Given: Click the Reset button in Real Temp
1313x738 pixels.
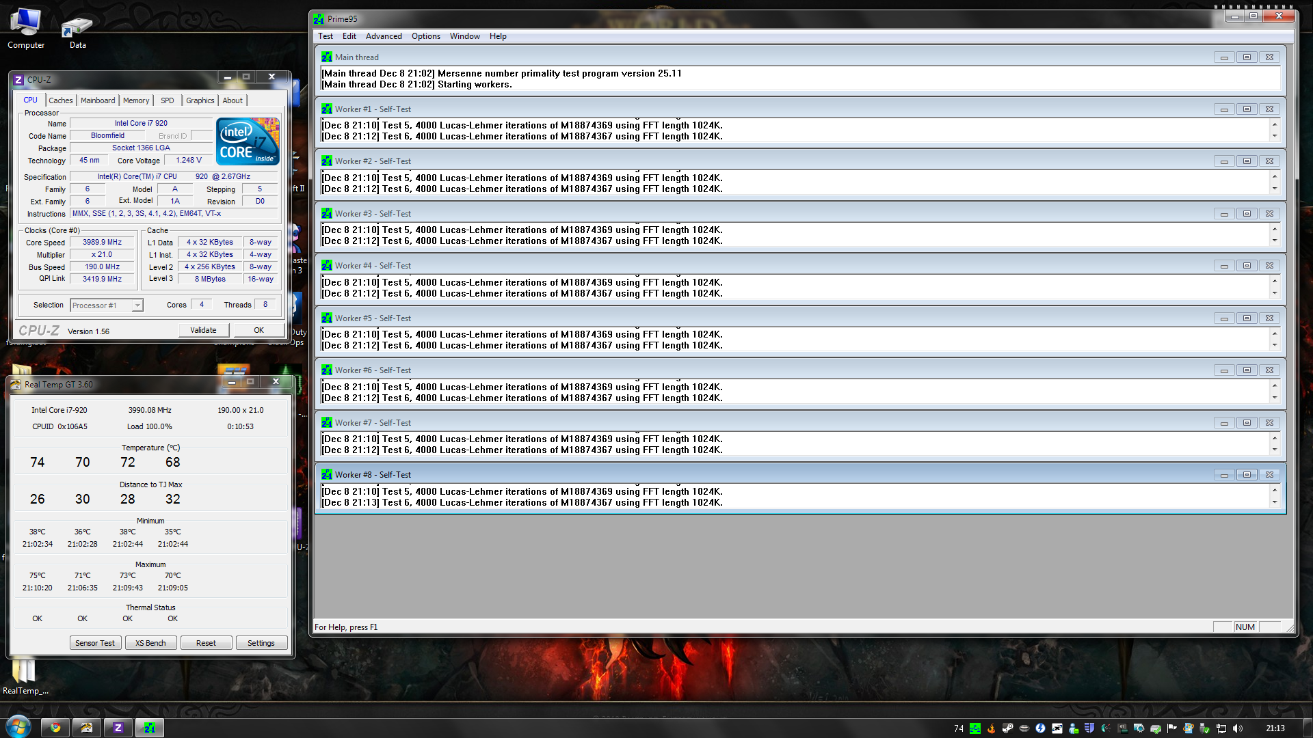Looking at the screenshot, I should 206,643.
